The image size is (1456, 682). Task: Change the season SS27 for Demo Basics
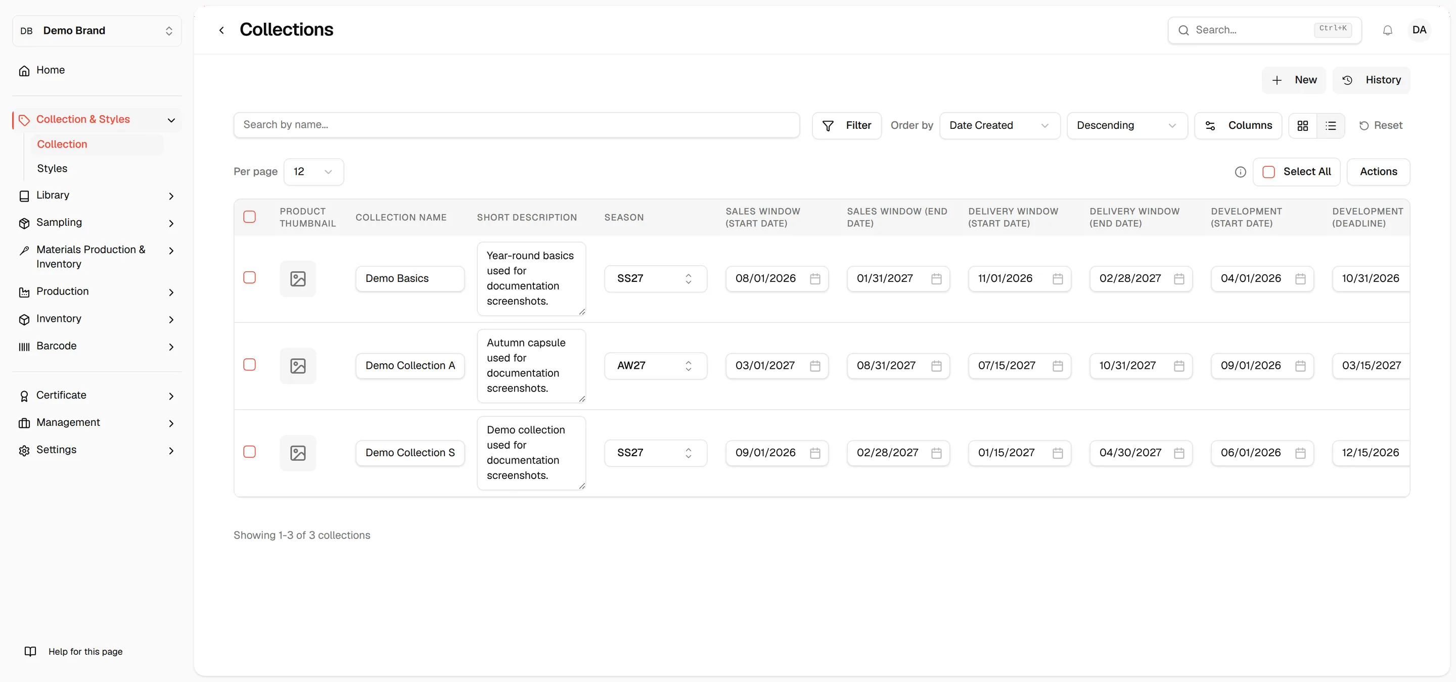pos(655,279)
